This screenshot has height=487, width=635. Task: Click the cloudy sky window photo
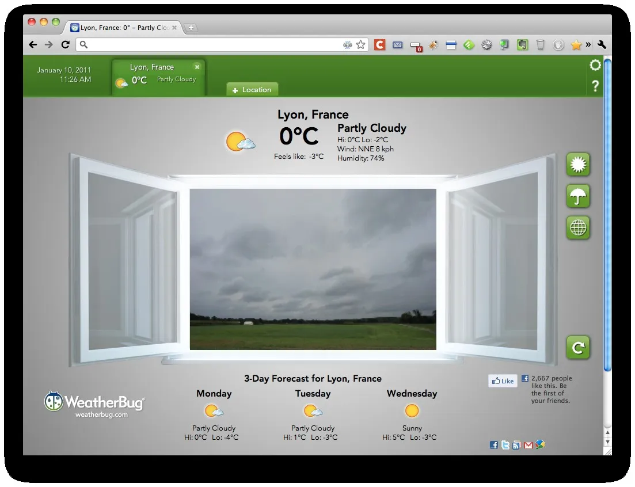pyautogui.click(x=313, y=269)
